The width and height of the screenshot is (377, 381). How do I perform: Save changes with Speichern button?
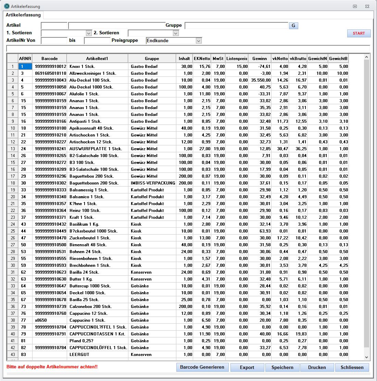tap(282, 367)
